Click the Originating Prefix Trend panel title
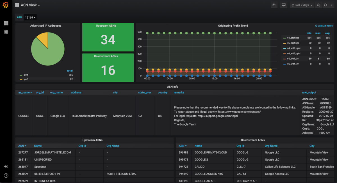Image resolution: width=337 pixels, height=183 pixels. coord(233,26)
